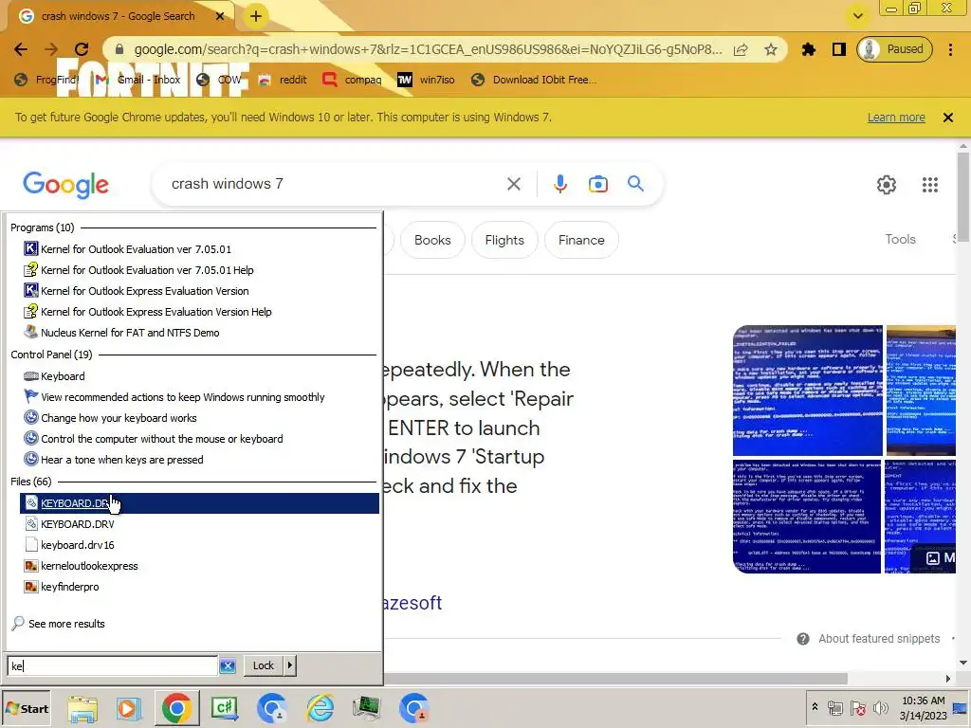Open the Google apps grid
The image size is (971, 728).
929,185
